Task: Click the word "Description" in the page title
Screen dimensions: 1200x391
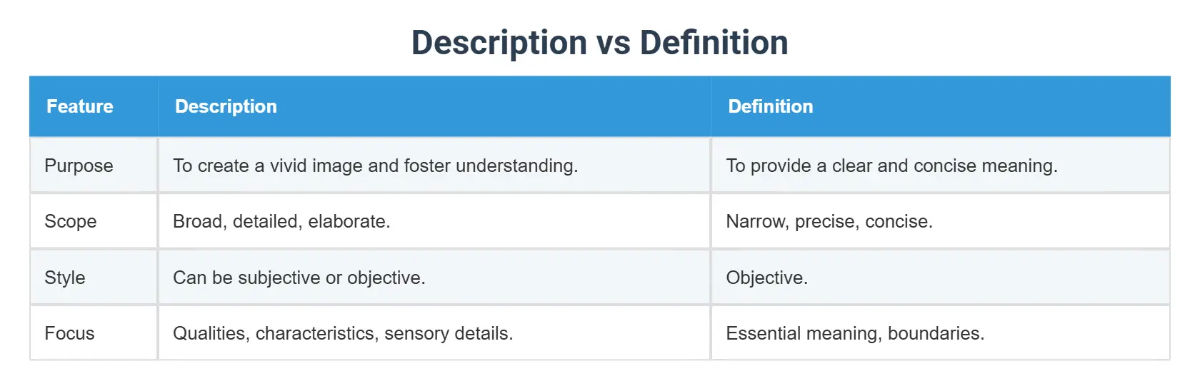Action: [x=499, y=43]
